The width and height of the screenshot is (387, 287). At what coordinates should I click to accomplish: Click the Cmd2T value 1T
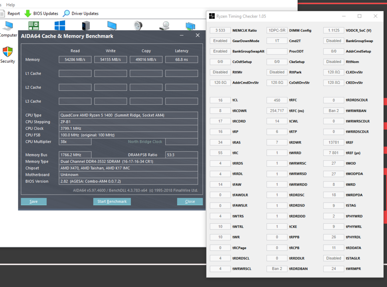coord(277,41)
